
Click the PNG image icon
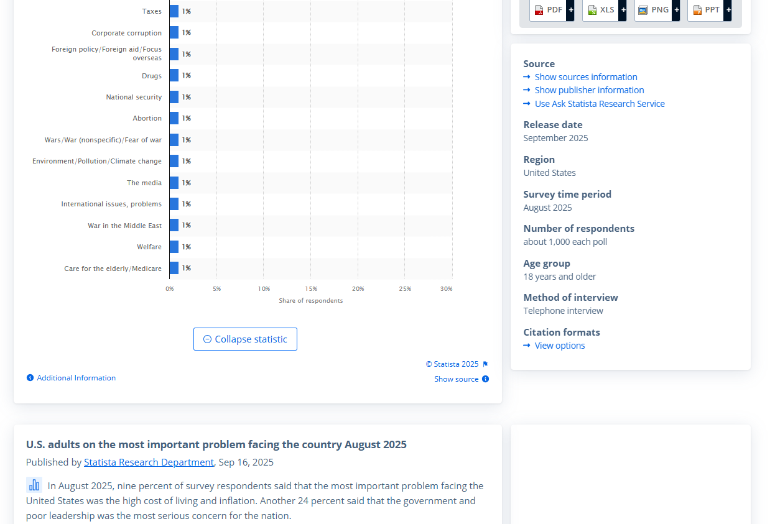click(x=643, y=10)
